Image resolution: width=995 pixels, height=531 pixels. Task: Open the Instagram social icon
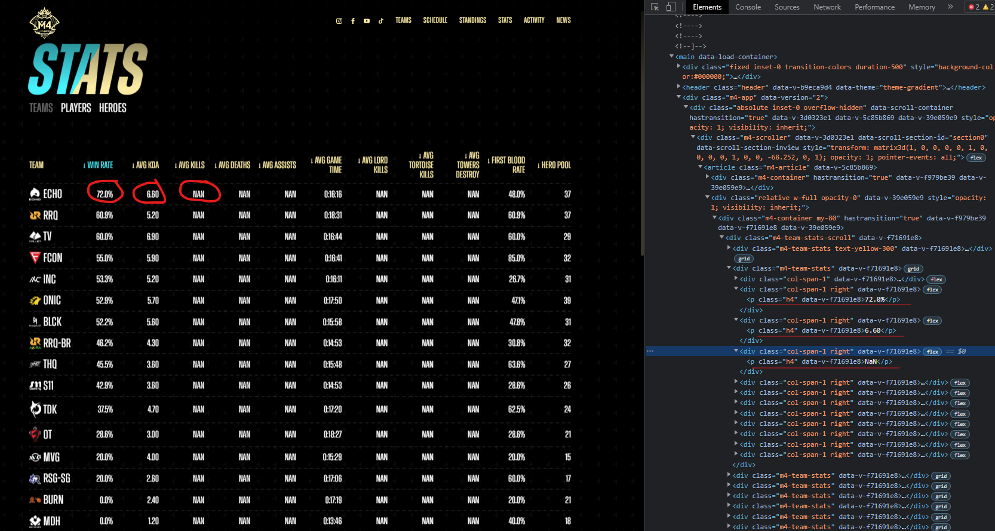(339, 21)
